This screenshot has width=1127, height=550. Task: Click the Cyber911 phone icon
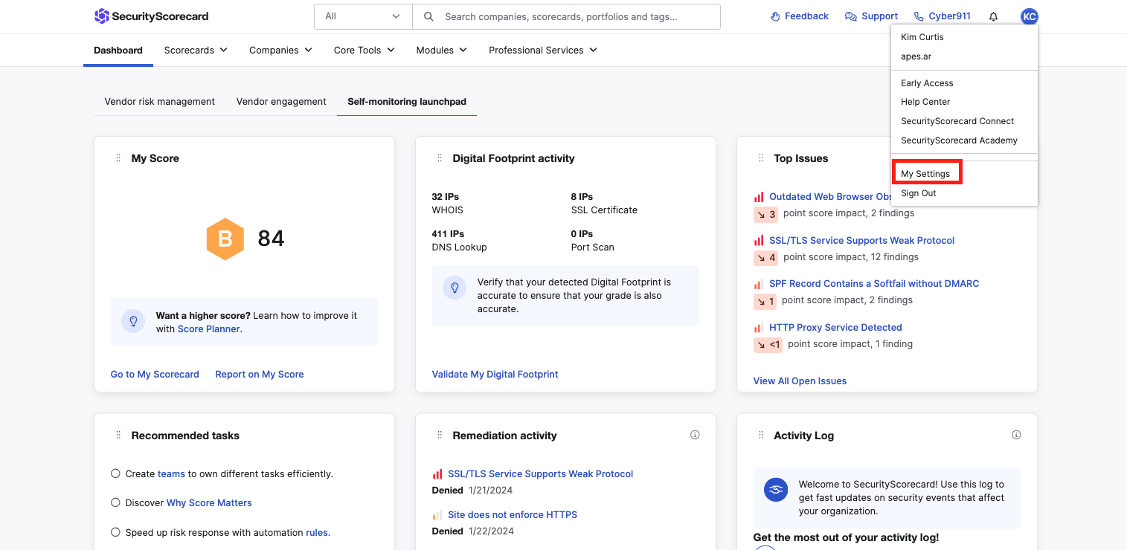click(x=919, y=16)
